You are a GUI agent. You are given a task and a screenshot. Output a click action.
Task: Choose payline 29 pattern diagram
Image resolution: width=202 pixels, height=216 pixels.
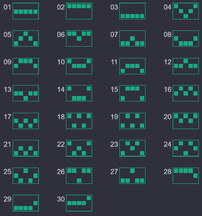(x=26, y=203)
